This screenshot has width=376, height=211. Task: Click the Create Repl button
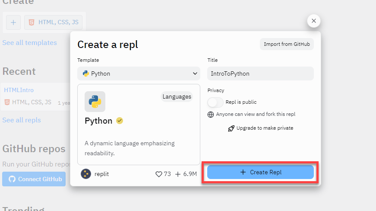click(260, 172)
